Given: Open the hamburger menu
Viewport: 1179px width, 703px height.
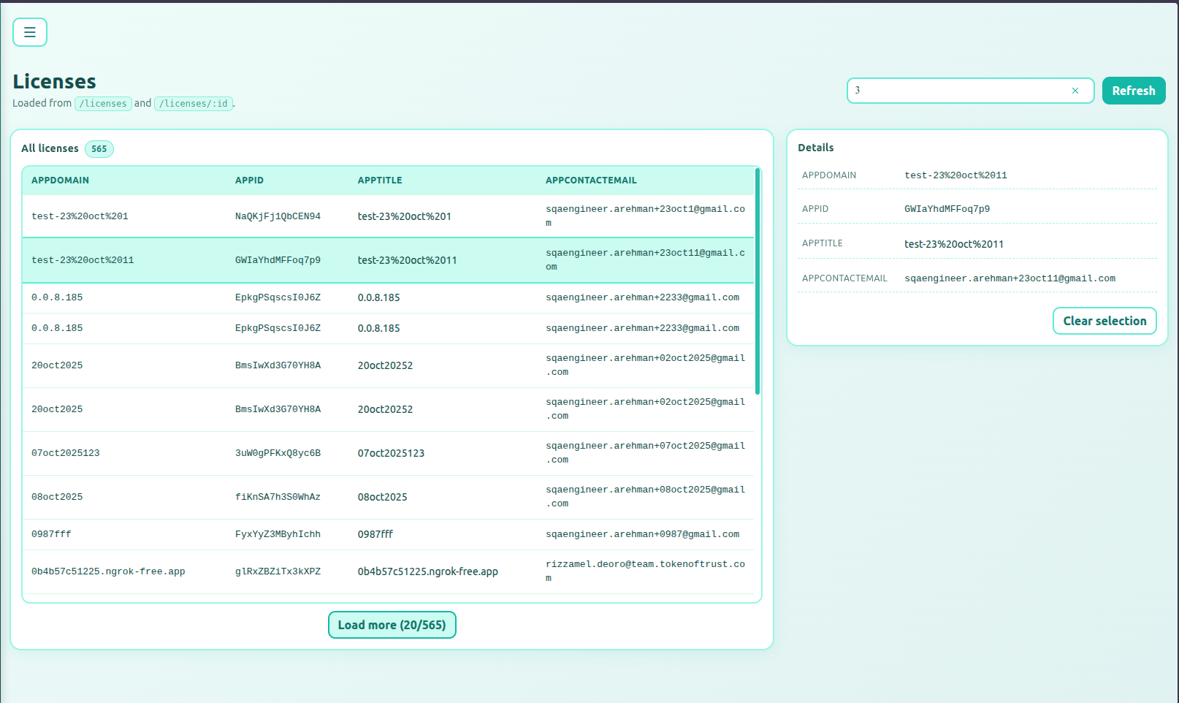Looking at the screenshot, I should 30,32.
